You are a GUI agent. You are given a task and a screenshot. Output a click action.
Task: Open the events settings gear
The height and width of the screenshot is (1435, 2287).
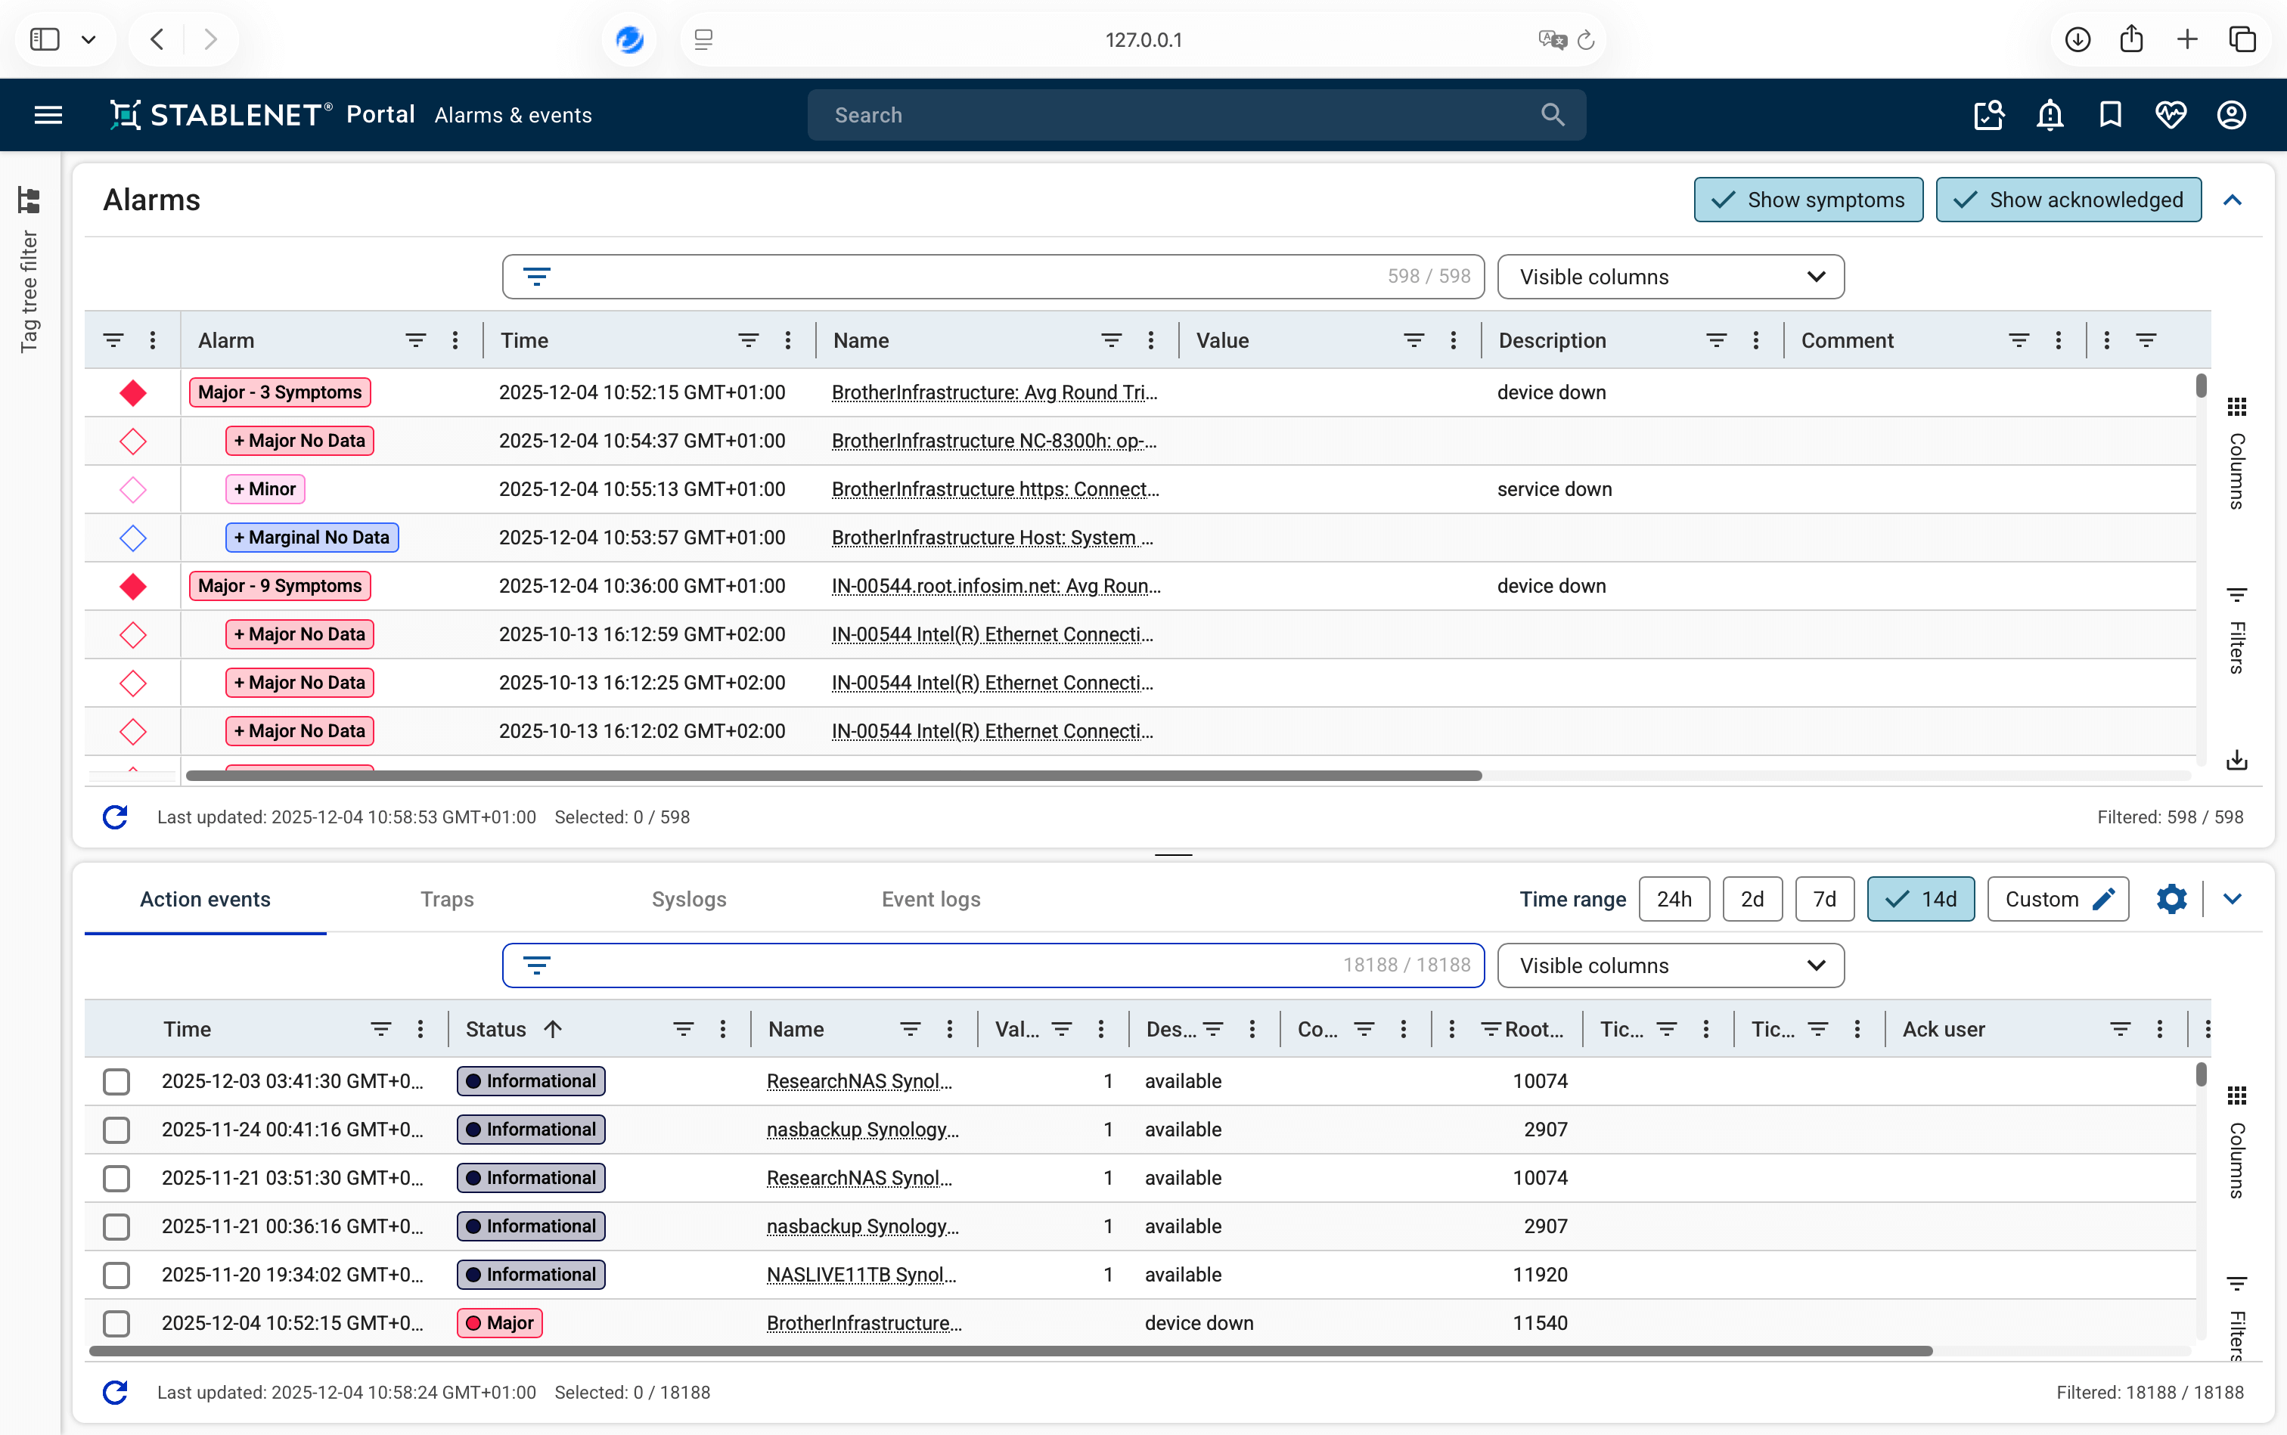(x=2171, y=899)
